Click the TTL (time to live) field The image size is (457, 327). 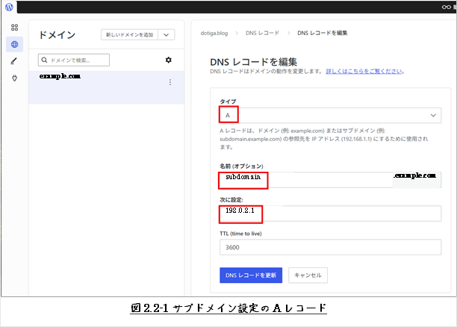click(329, 248)
